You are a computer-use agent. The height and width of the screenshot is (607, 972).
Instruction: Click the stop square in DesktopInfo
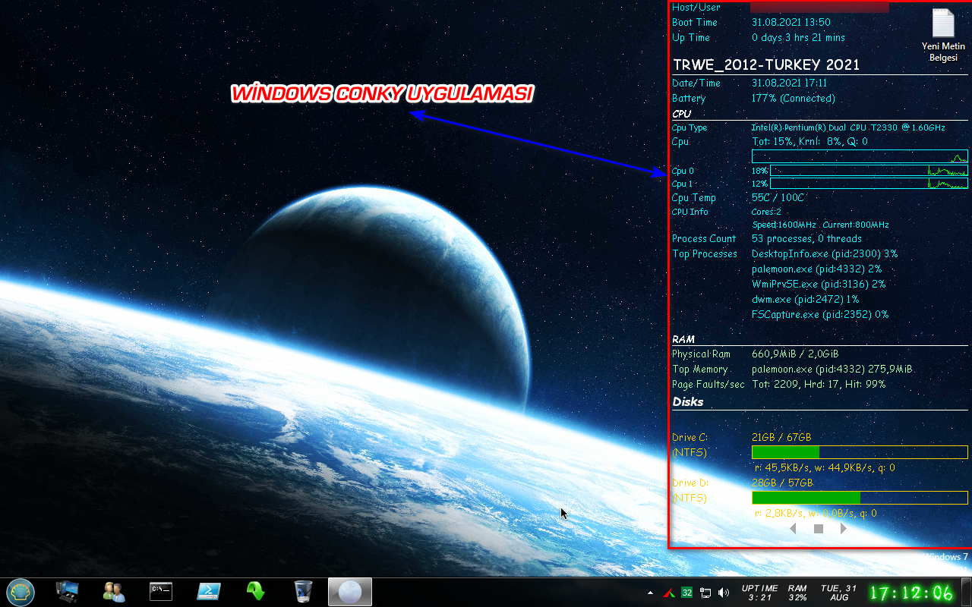(819, 529)
